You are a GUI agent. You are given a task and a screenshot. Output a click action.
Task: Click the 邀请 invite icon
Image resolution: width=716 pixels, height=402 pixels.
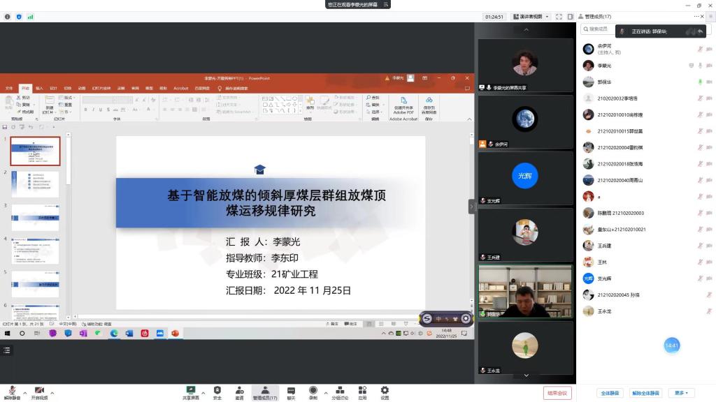(x=239, y=391)
